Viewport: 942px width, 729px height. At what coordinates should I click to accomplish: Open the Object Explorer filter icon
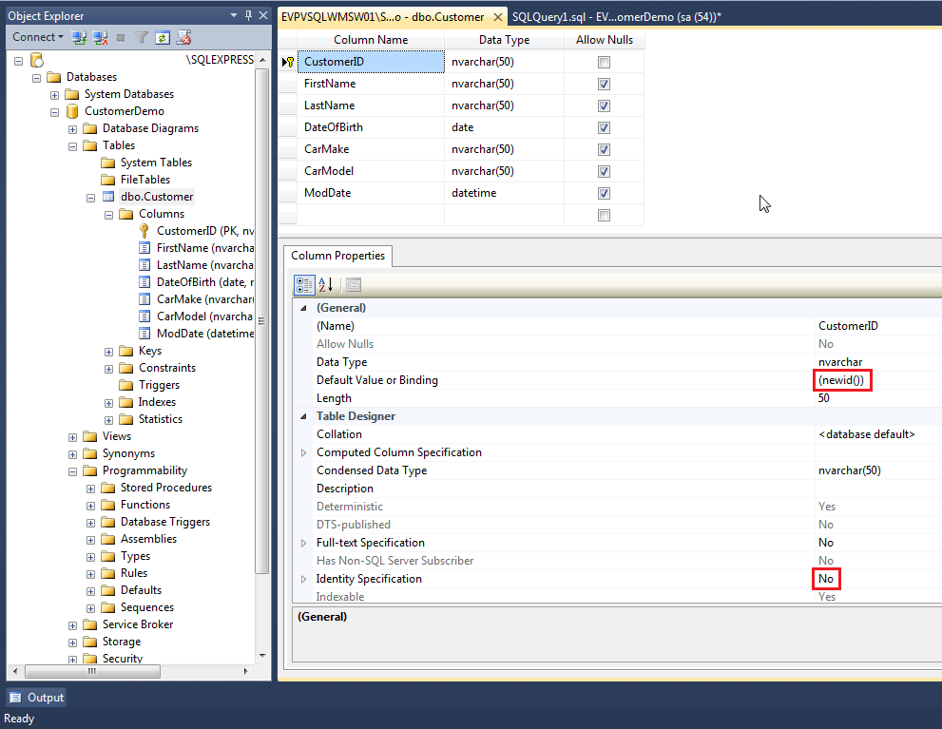tap(141, 36)
